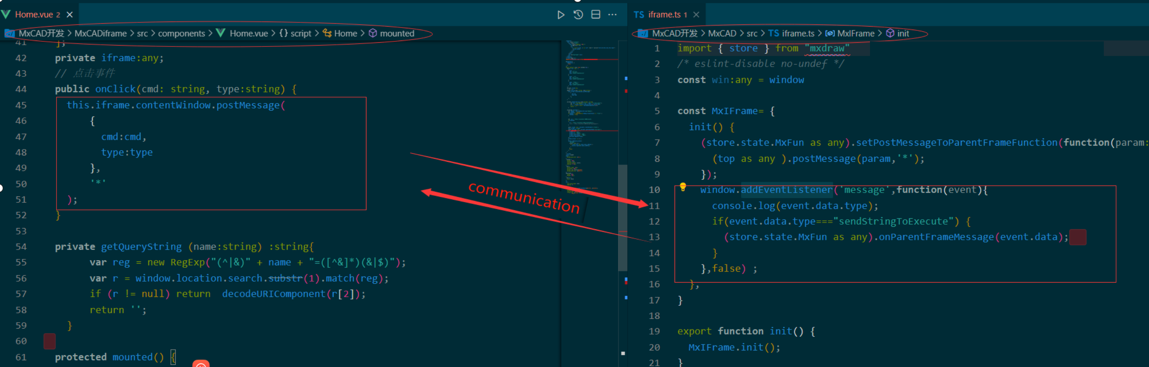Click the dark red swatch on line 60
The image size is (1149, 367).
(x=49, y=341)
